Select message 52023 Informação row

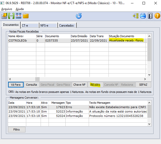pos(77,111)
